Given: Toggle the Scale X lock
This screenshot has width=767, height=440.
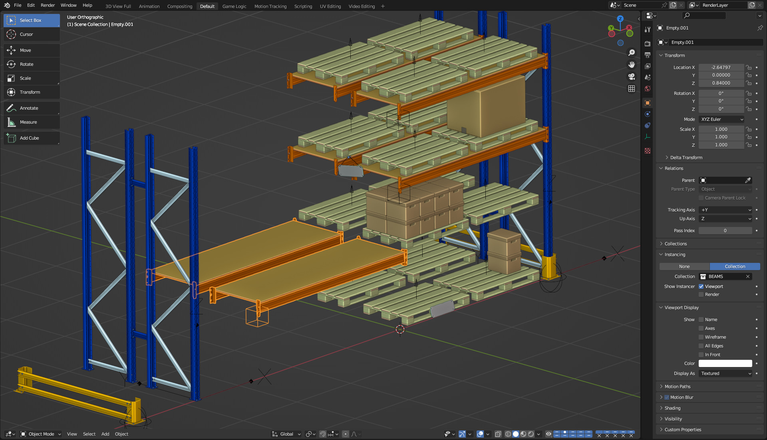Looking at the screenshot, I should [x=749, y=129].
